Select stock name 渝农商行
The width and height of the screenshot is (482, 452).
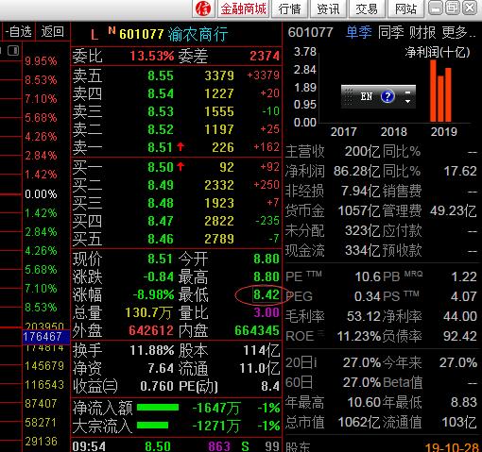(198, 34)
